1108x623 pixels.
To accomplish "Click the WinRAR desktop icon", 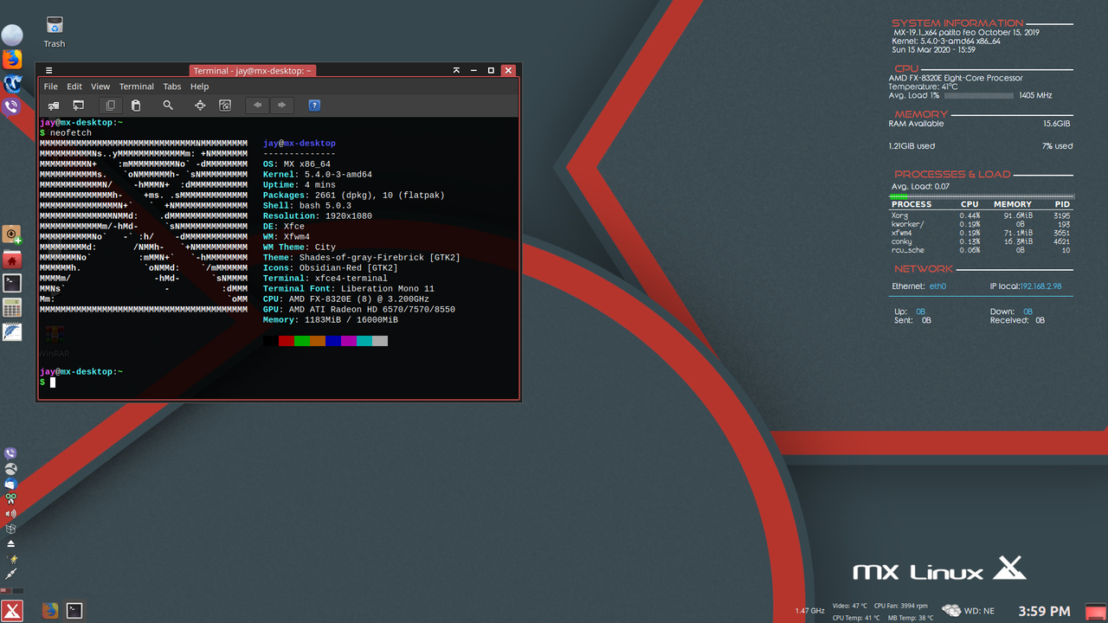I will (x=54, y=342).
